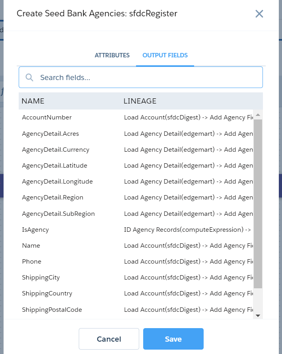
Task: Click the NAME column header
Action: 33,101
